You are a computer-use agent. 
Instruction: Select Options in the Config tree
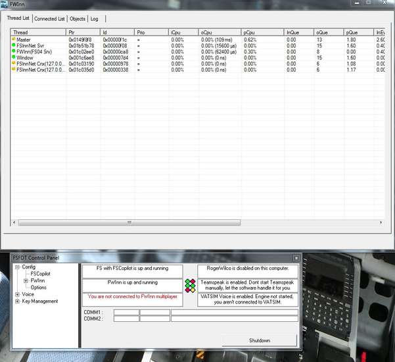click(x=38, y=288)
